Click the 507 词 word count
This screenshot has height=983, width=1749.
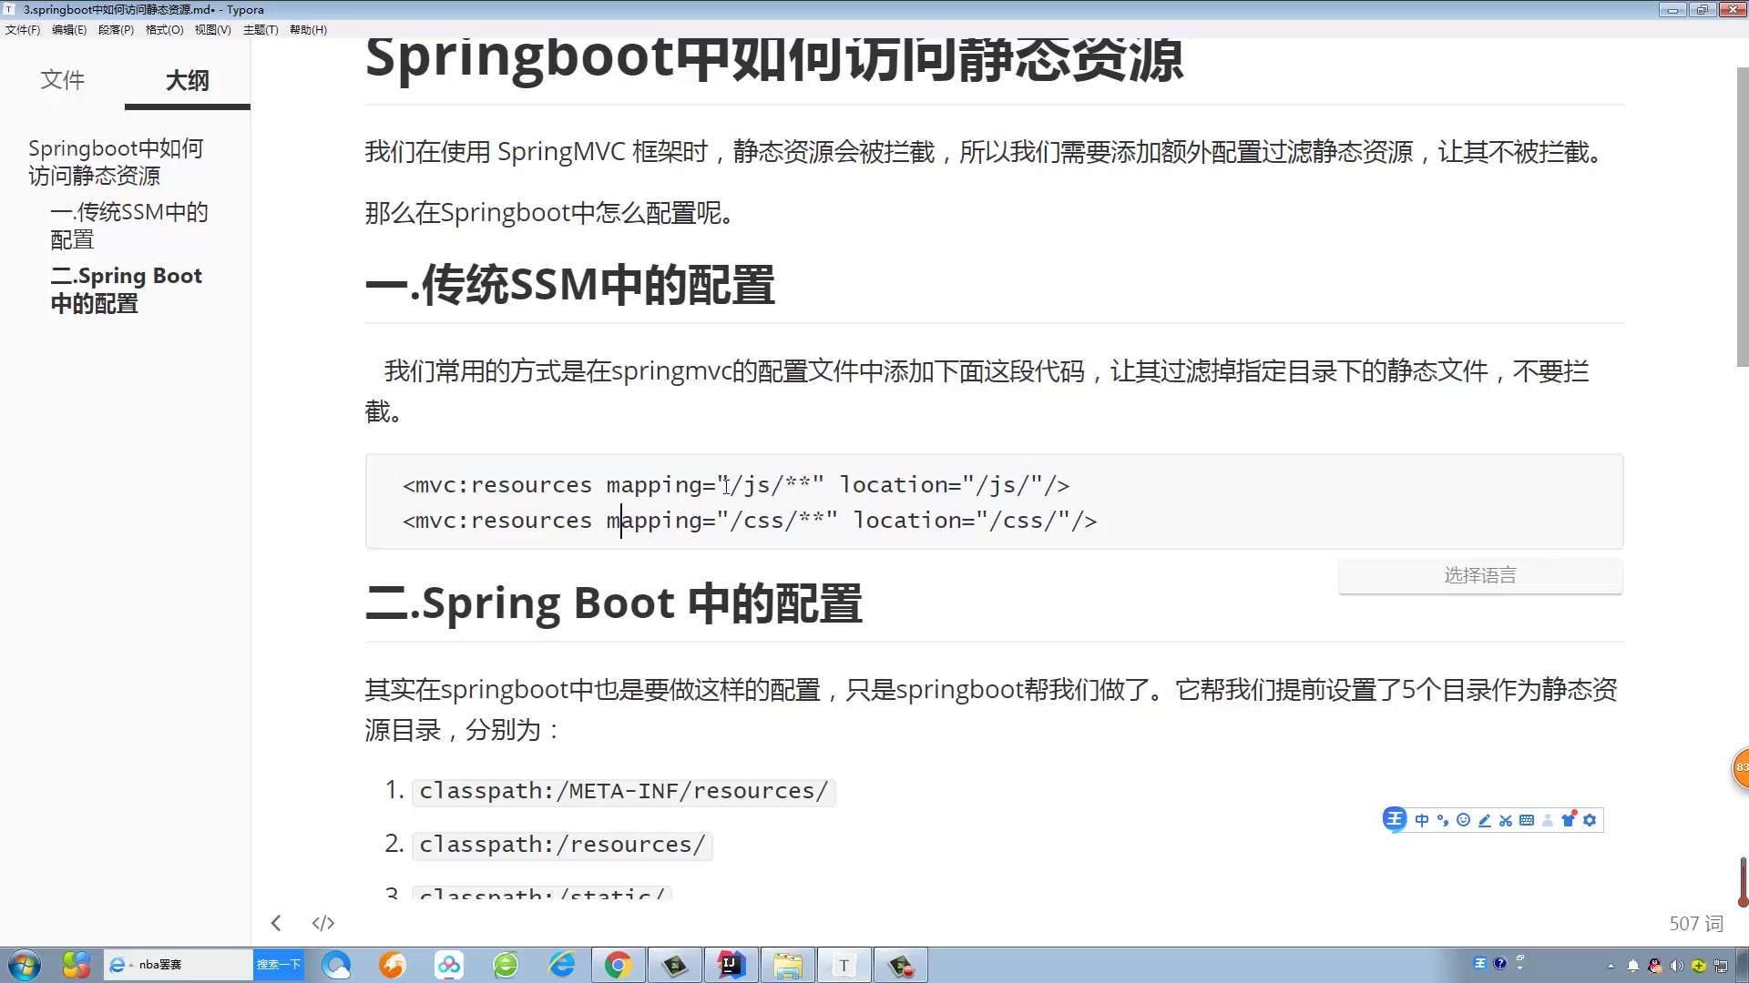point(1696,923)
